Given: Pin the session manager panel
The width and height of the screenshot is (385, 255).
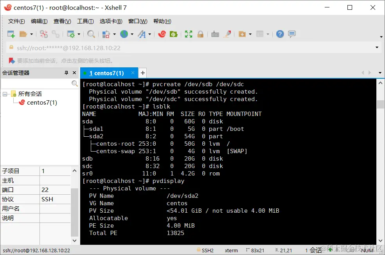Looking at the screenshot, I should [66, 73].
